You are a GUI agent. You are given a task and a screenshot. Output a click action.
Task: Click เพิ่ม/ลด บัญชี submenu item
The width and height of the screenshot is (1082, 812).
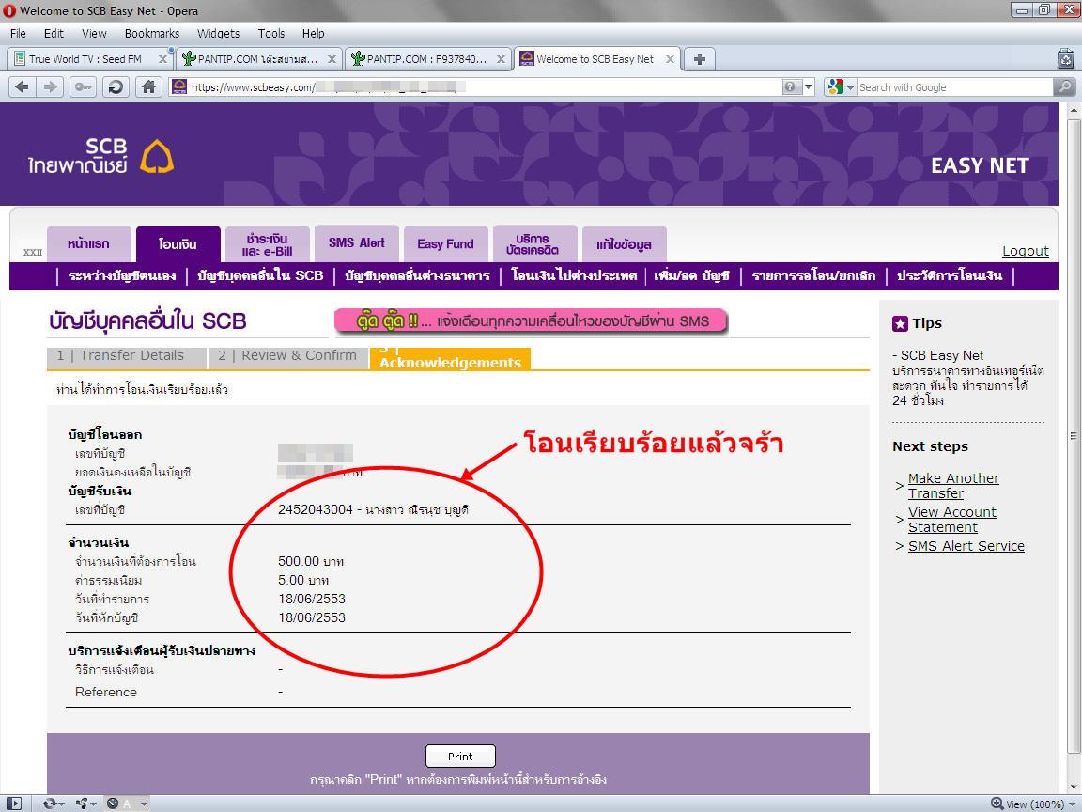(x=691, y=276)
